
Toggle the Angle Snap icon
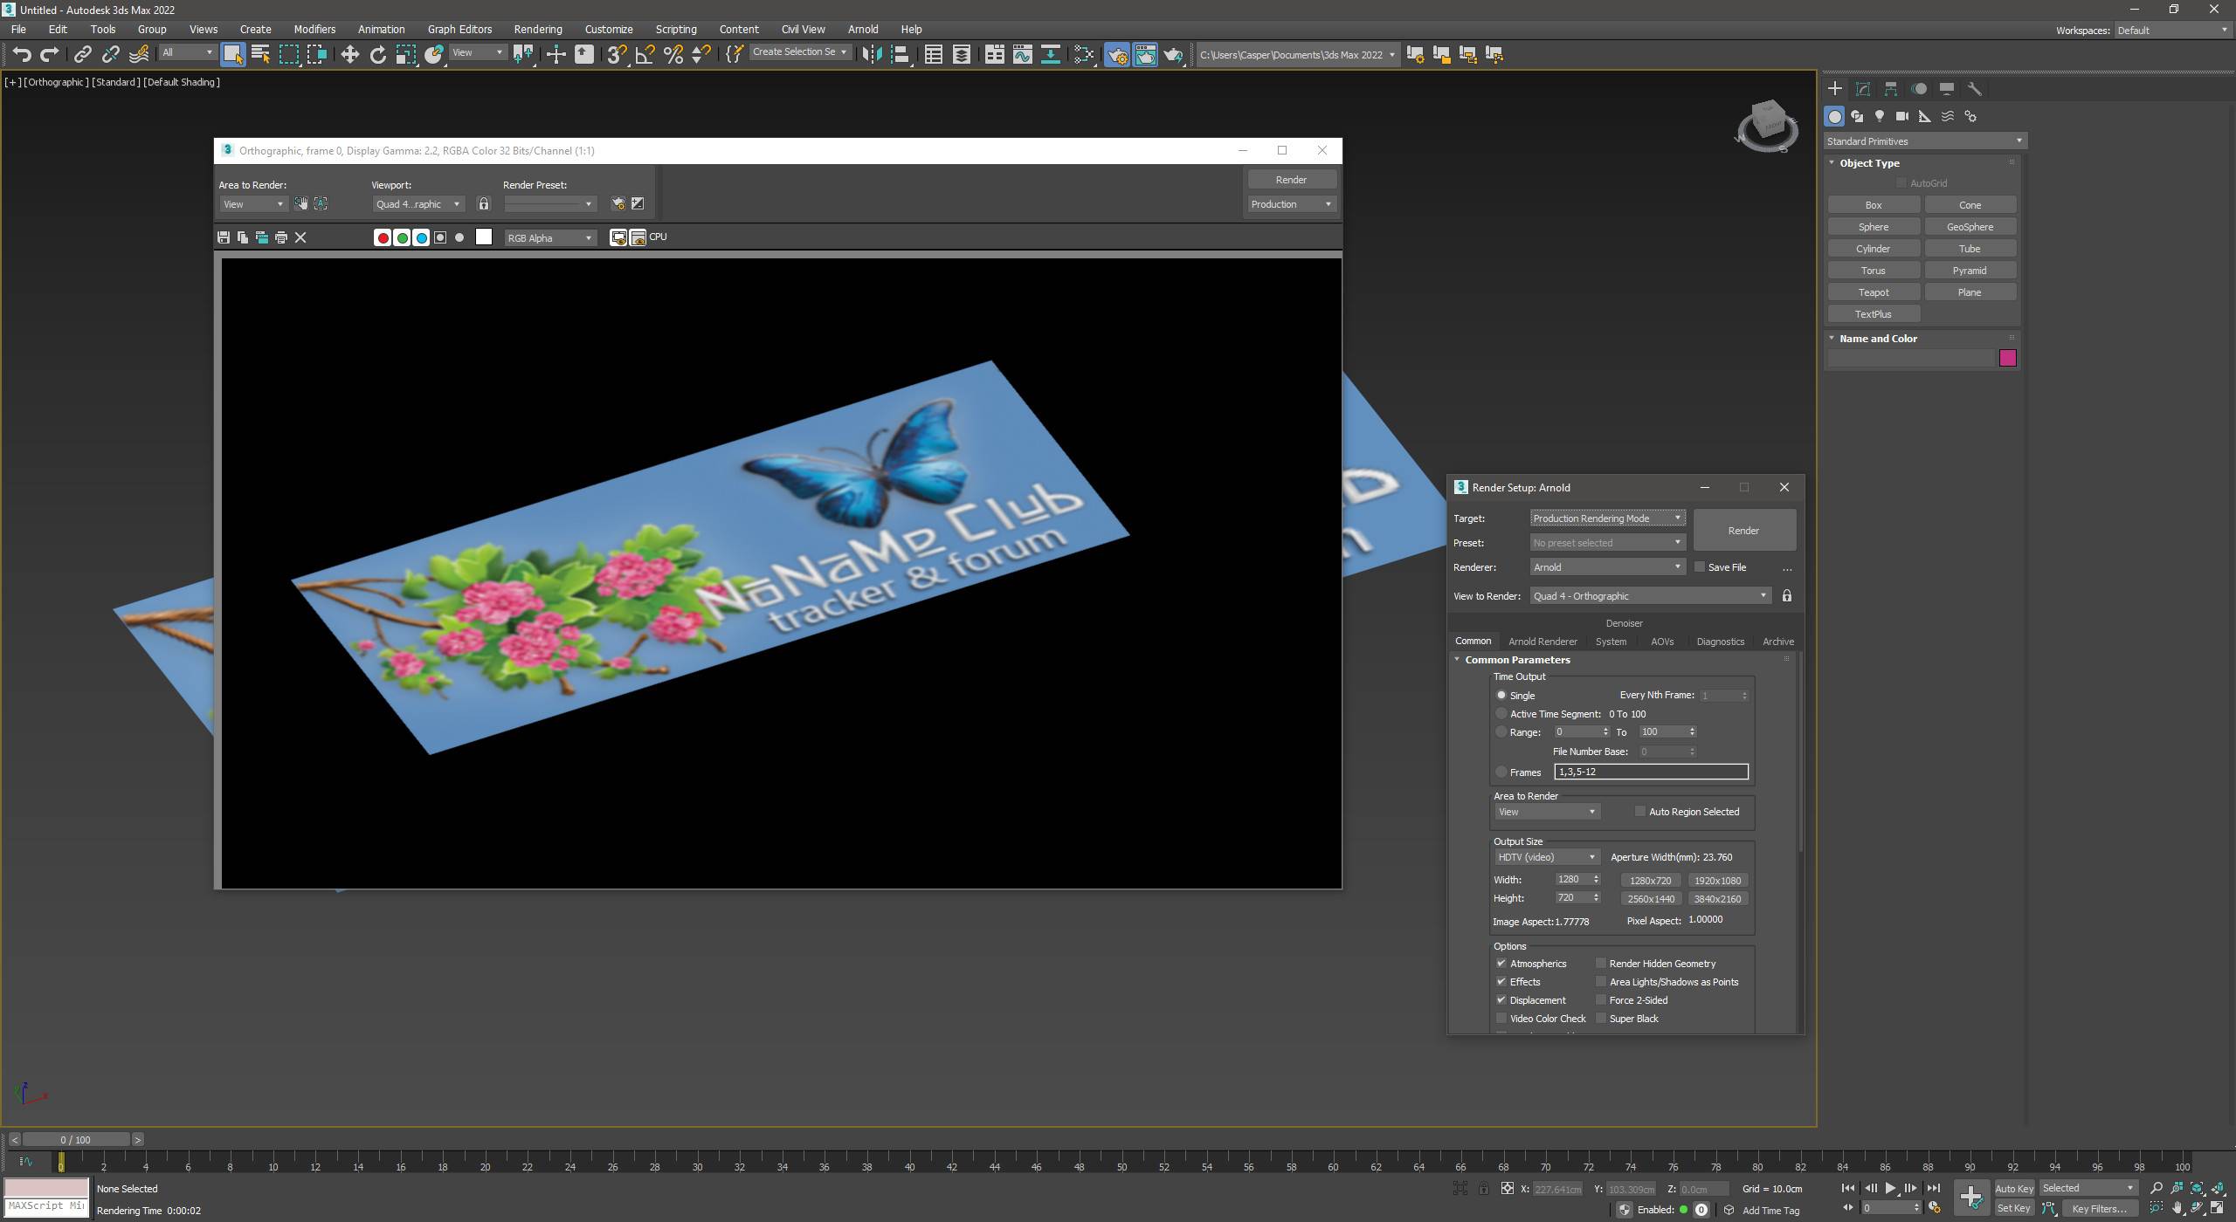point(645,54)
